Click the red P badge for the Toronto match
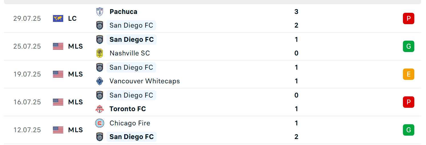Viewport: 426px width, 145px height. tap(408, 102)
